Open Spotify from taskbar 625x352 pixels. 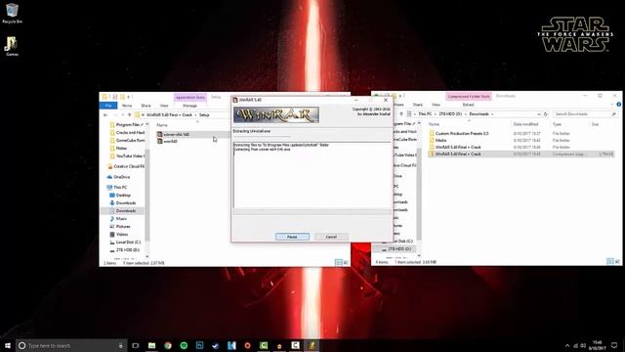[184, 345]
